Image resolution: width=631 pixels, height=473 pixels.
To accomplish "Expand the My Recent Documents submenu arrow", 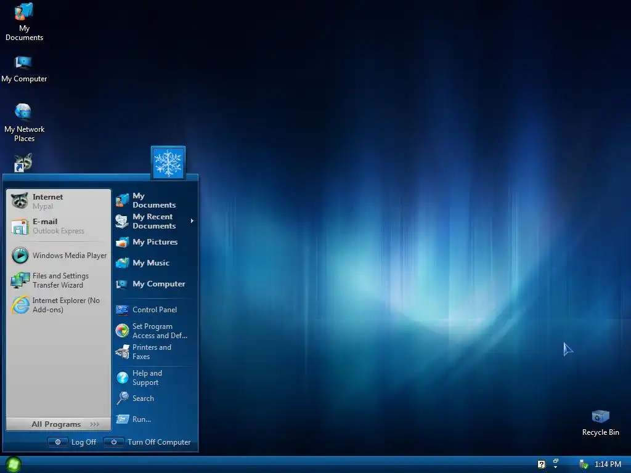I will 192,221.
